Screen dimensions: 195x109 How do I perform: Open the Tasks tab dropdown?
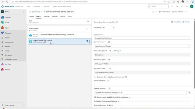[x=38, y=16]
